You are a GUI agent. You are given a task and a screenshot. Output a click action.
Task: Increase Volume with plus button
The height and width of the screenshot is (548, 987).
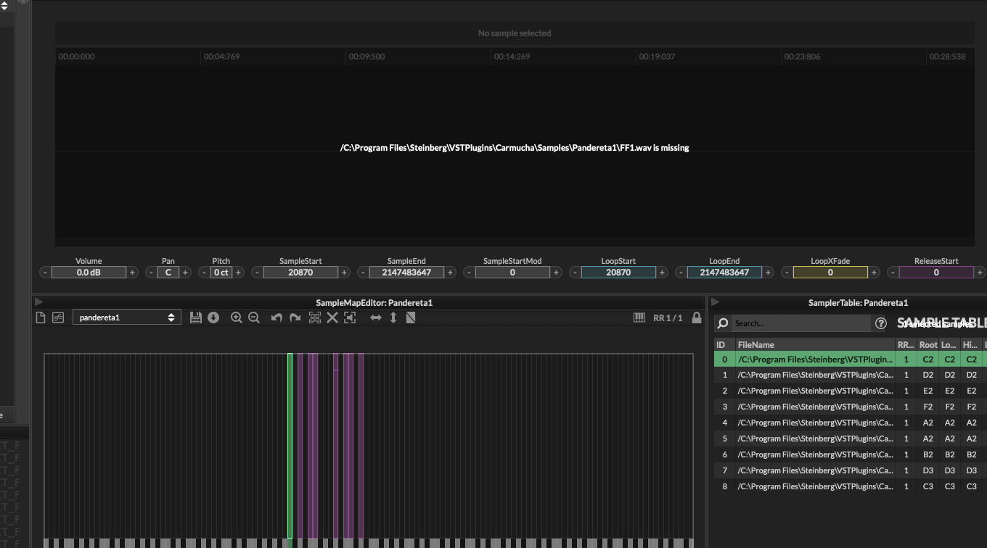point(132,273)
